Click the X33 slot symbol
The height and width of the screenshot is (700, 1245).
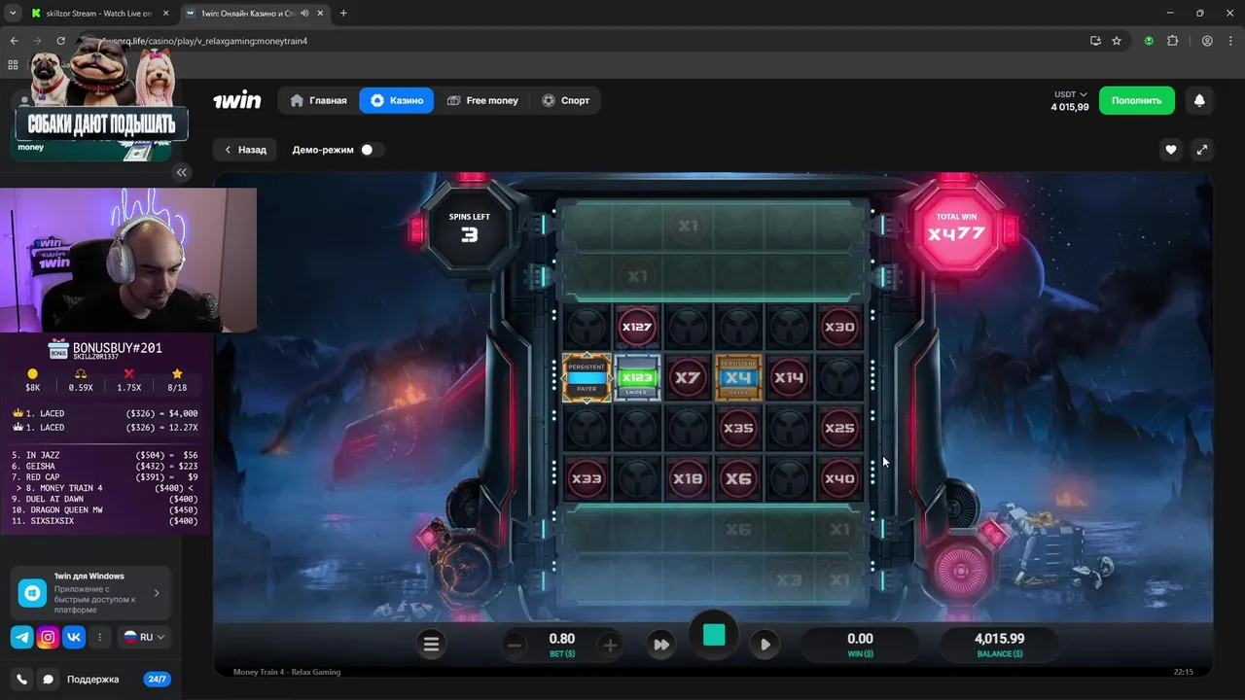coord(587,478)
